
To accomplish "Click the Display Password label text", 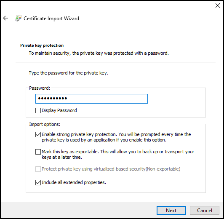I will pos(59,110).
